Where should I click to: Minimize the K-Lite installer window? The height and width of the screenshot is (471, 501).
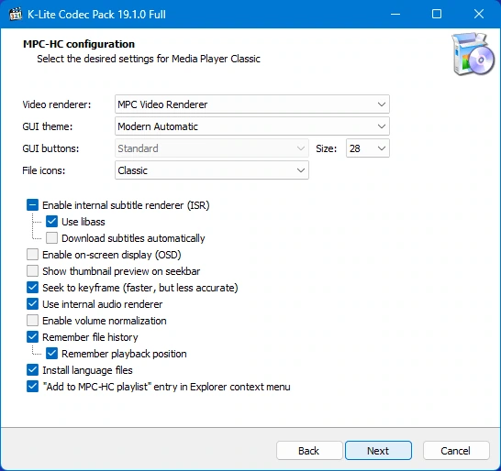[x=395, y=14]
